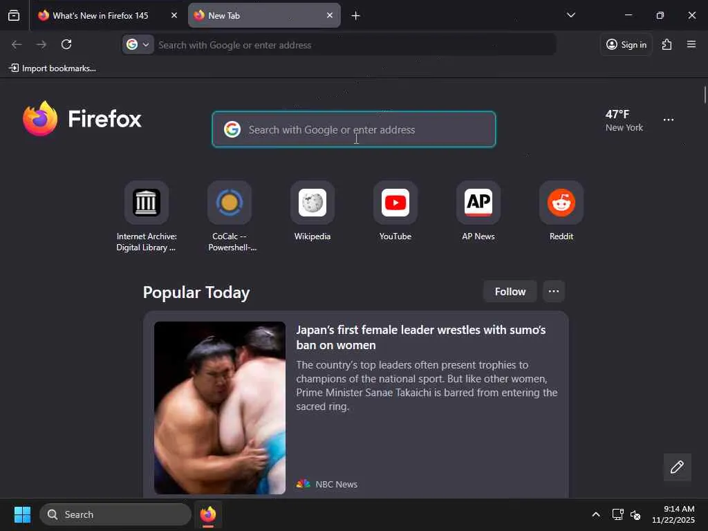Open Windows Start menu
The width and height of the screenshot is (708, 531).
coord(22,514)
